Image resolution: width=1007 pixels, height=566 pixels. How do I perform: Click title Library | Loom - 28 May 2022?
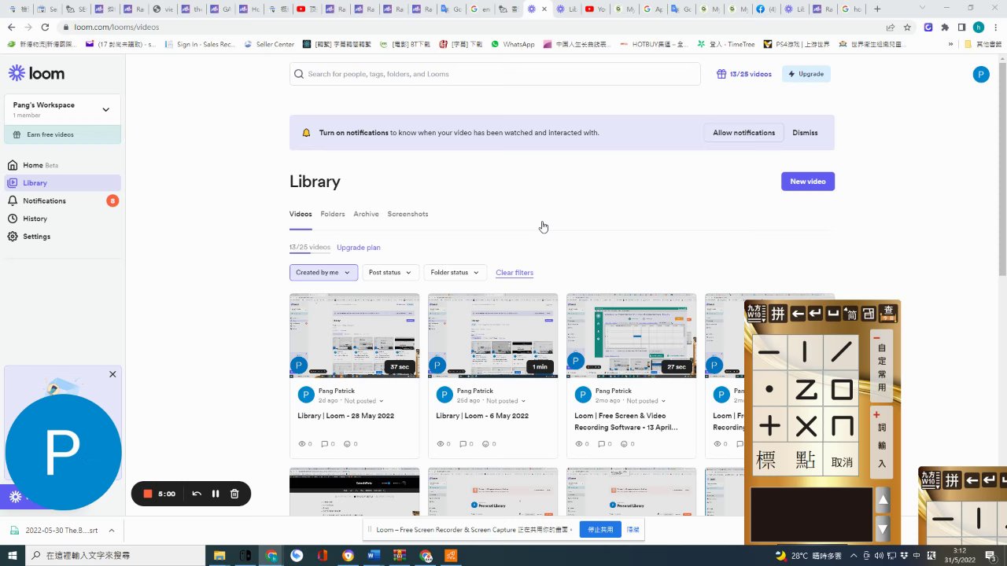pos(345,416)
